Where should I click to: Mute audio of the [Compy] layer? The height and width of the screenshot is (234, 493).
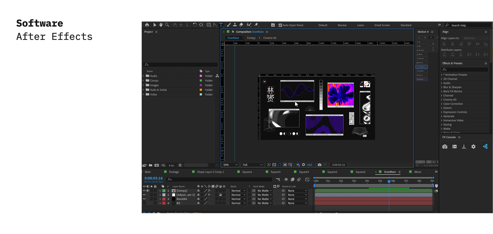(x=148, y=191)
